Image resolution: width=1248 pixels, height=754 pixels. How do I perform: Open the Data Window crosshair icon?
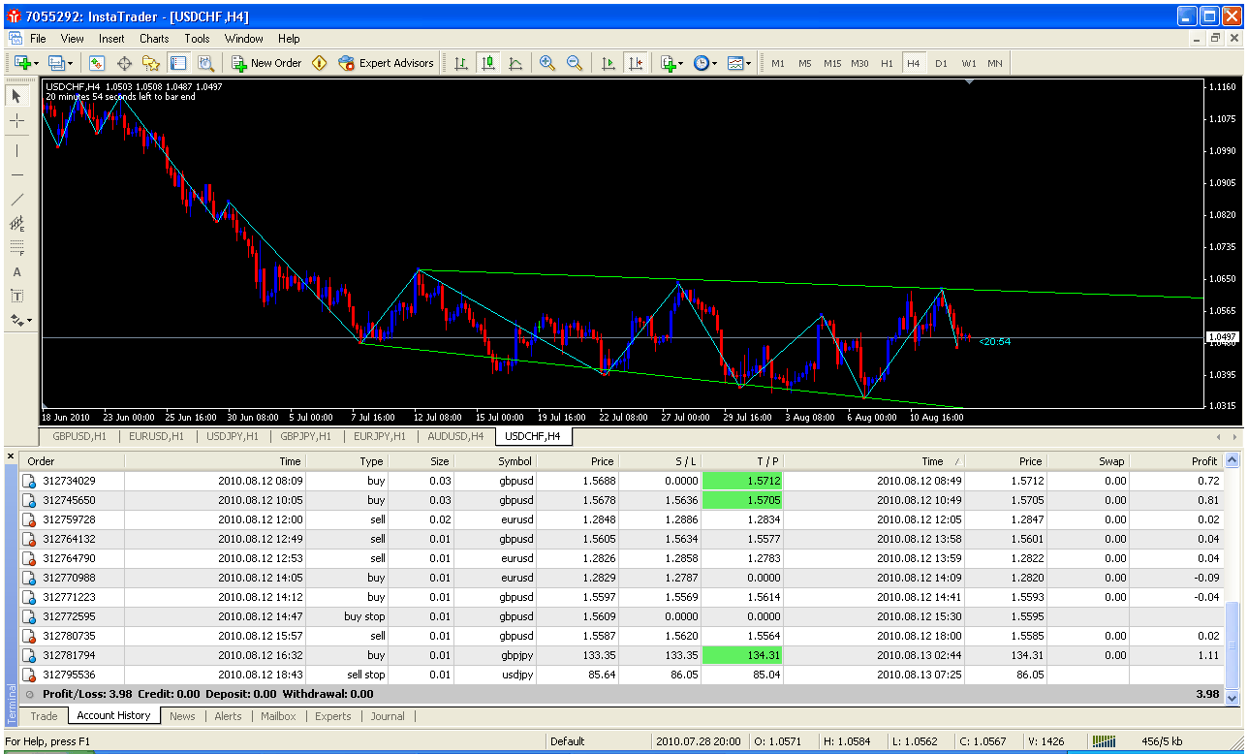pos(124,63)
